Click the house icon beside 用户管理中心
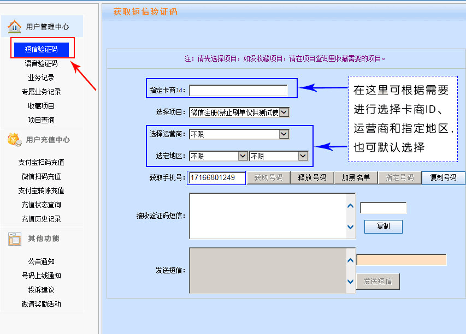The width and height of the screenshot is (466, 334). point(14,26)
